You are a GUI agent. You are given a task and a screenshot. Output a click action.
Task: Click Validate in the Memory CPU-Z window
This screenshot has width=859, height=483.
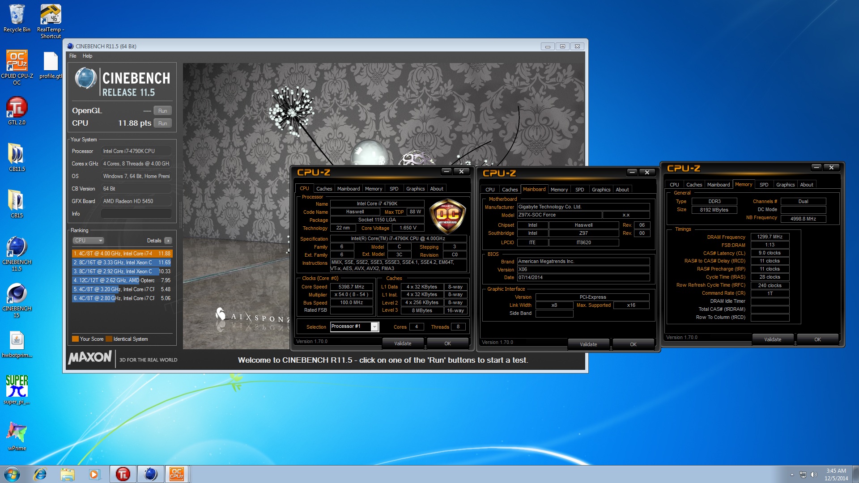tap(773, 339)
